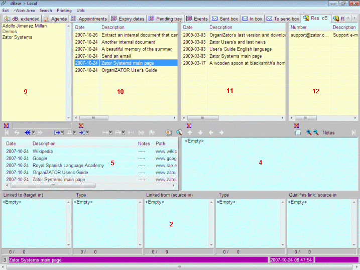Open the Search menu
Screen dimensions: 360x270
(46, 11)
